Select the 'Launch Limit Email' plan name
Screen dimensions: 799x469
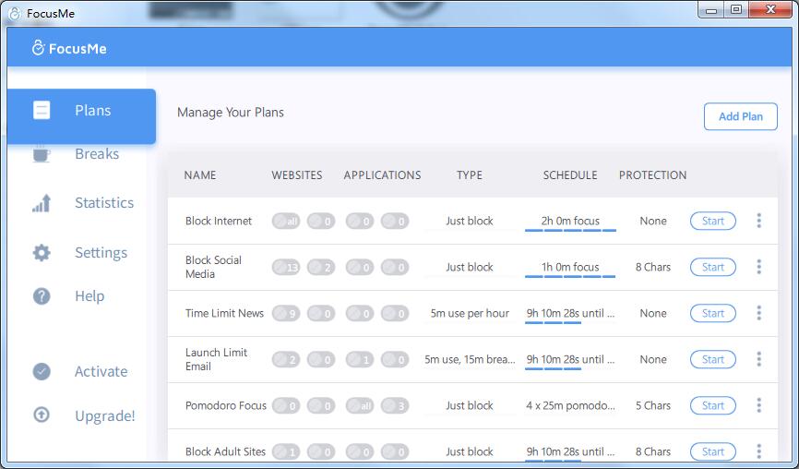pos(216,359)
